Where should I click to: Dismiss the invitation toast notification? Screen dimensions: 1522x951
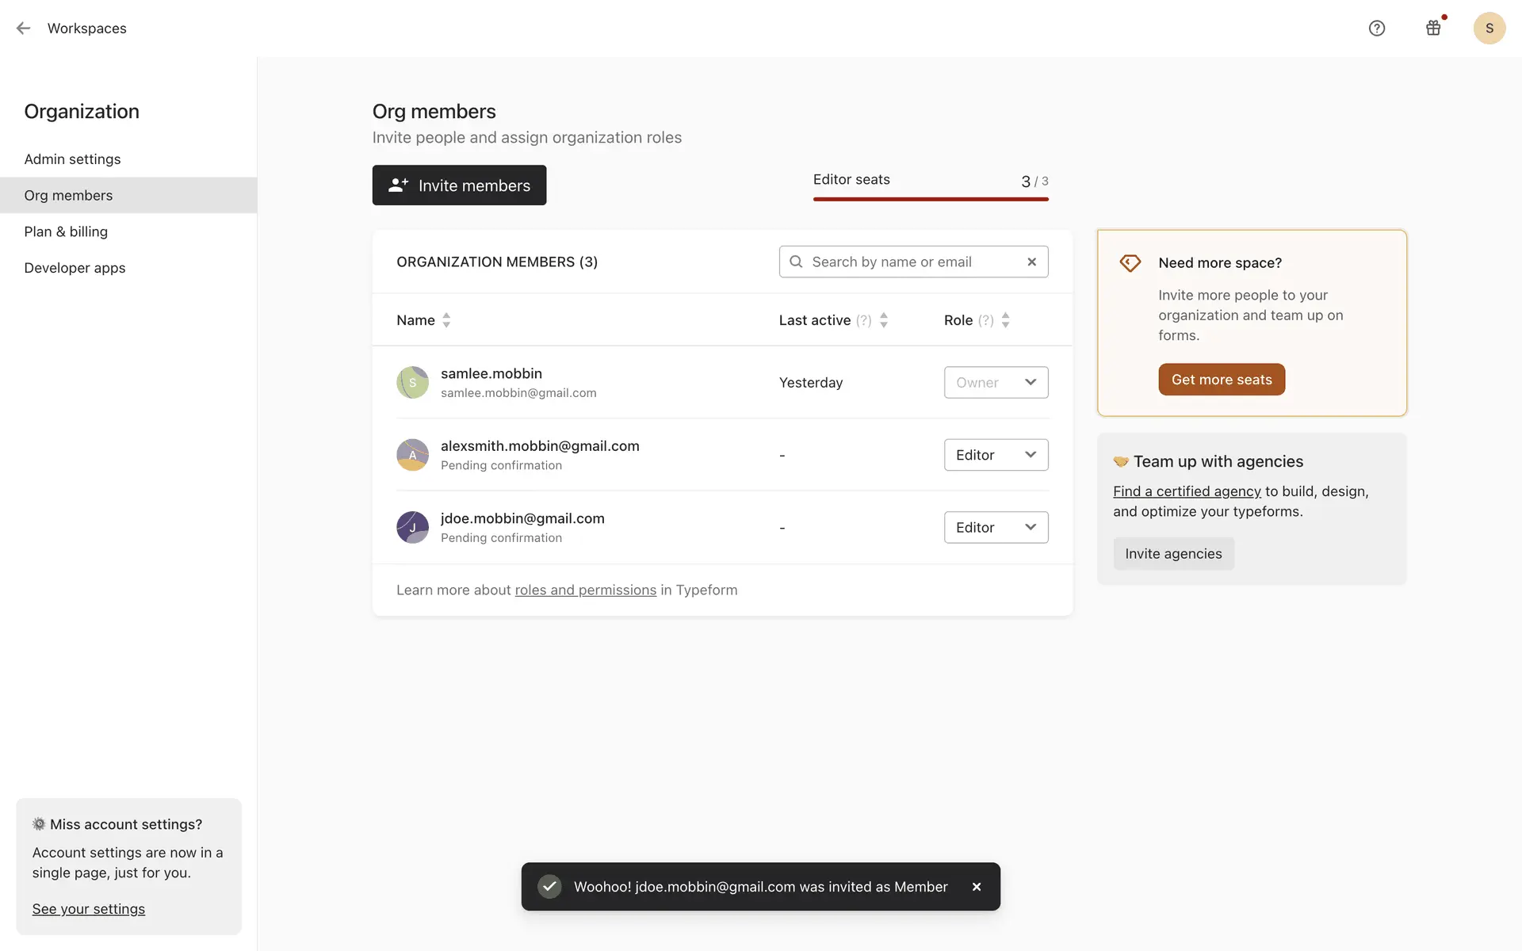coord(977,887)
